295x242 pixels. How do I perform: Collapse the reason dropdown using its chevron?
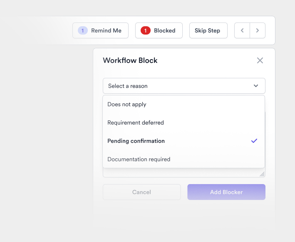[x=256, y=86]
